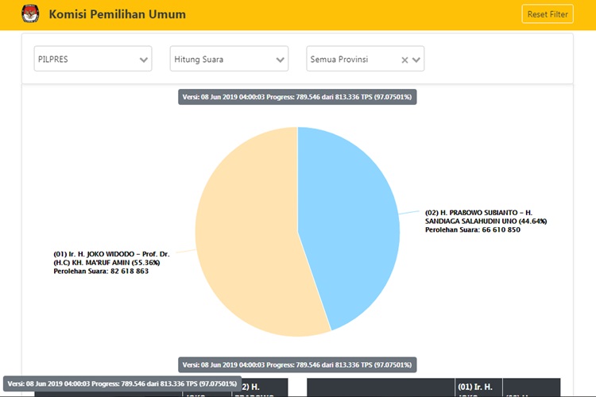Viewport: 596px width, 397px height.
Task: Click the floating Versi tooltip at bottom left
Action: tap(122, 384)
